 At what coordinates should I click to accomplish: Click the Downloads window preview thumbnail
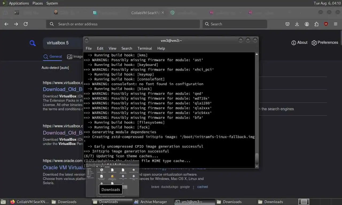pyautogui.click(x=112, y=179)
